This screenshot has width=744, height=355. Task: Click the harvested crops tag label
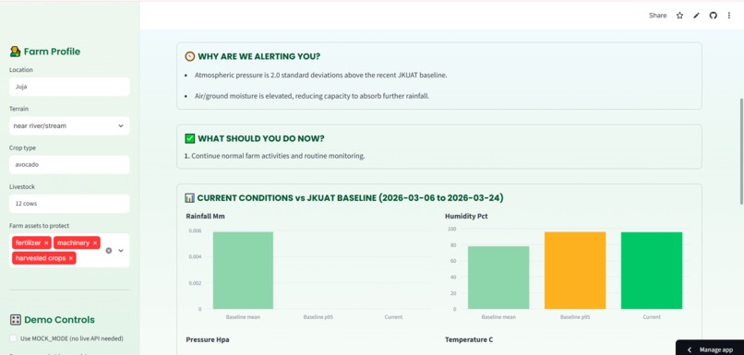tap(41, 258)
